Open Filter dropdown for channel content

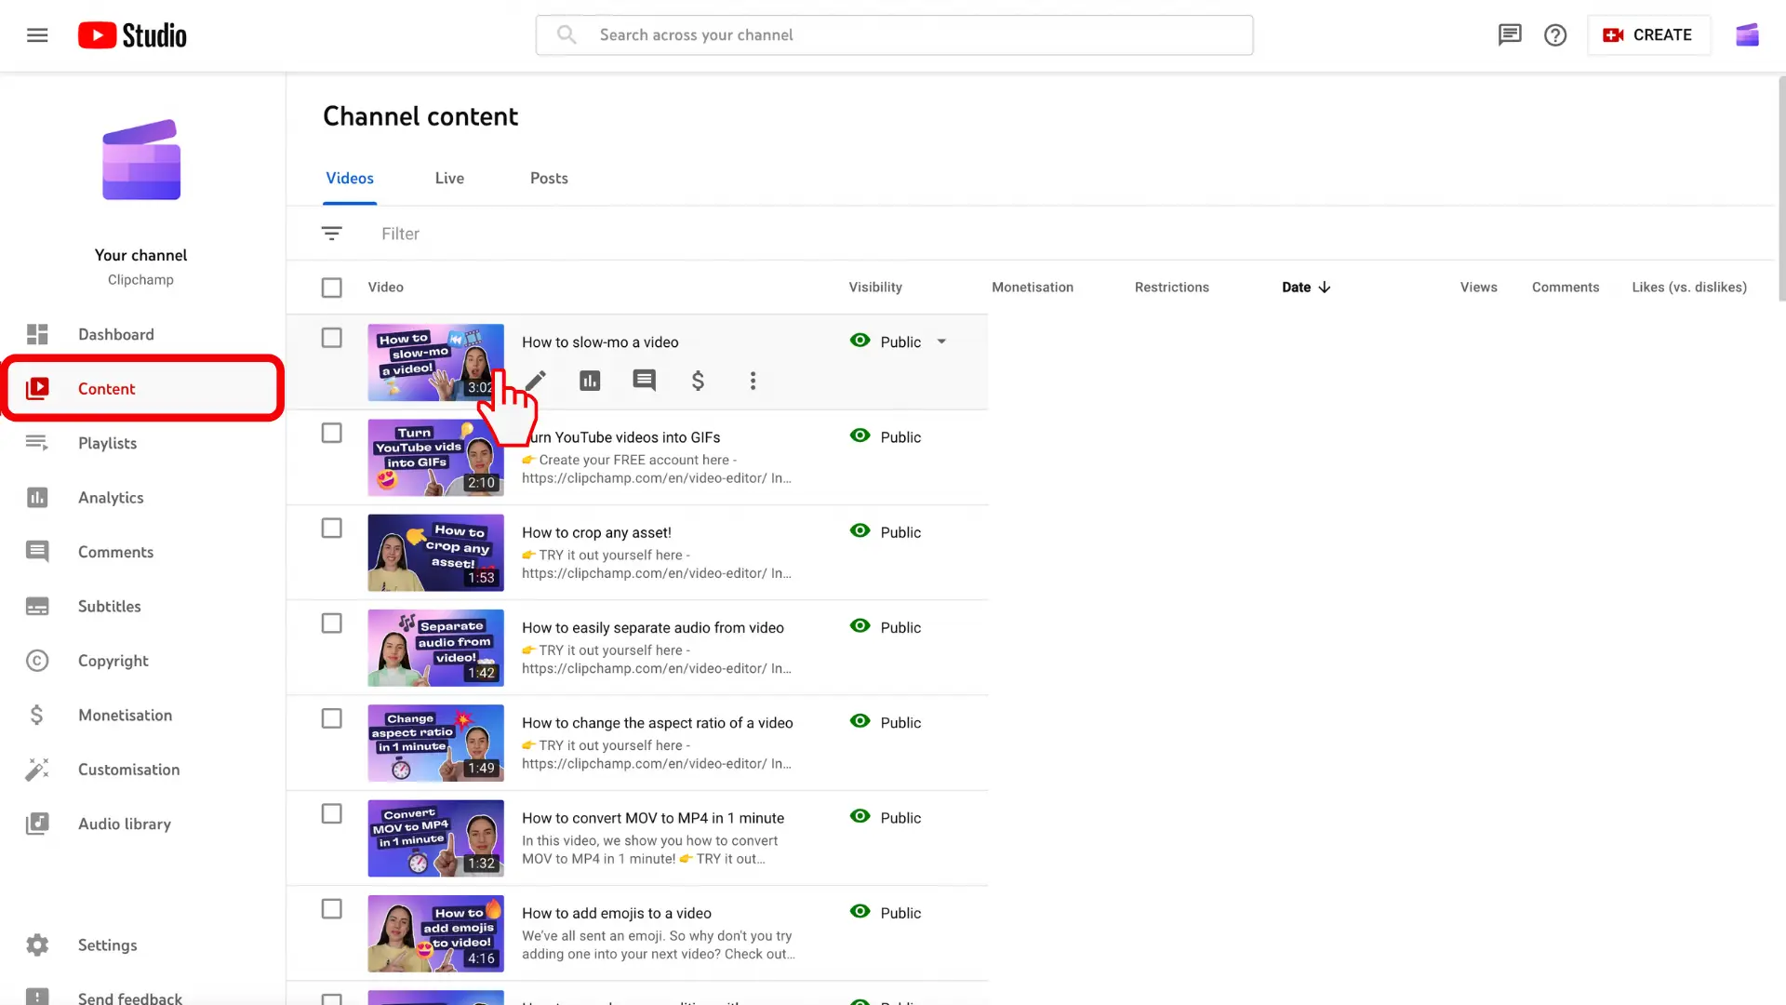331,234
